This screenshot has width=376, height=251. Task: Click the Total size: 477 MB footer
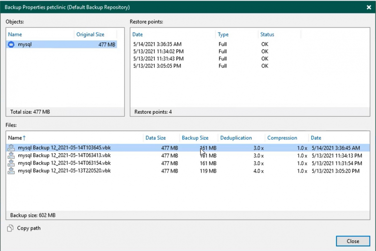tap(30, 112)
